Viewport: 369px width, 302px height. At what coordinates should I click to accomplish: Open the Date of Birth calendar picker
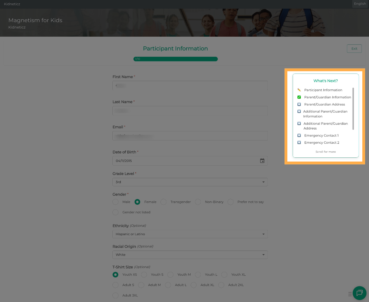click(262, 161)
